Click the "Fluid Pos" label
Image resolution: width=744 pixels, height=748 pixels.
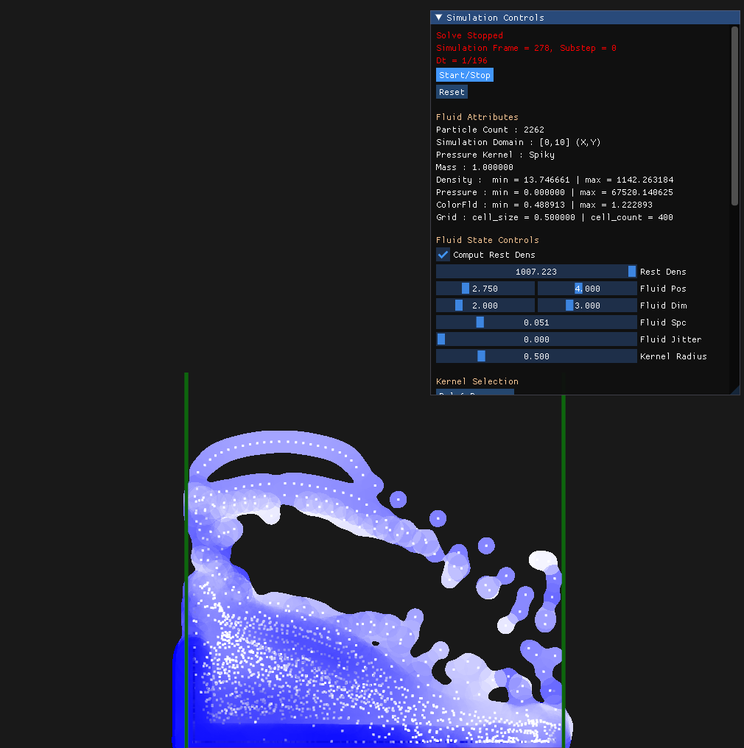tap(663, 289)
